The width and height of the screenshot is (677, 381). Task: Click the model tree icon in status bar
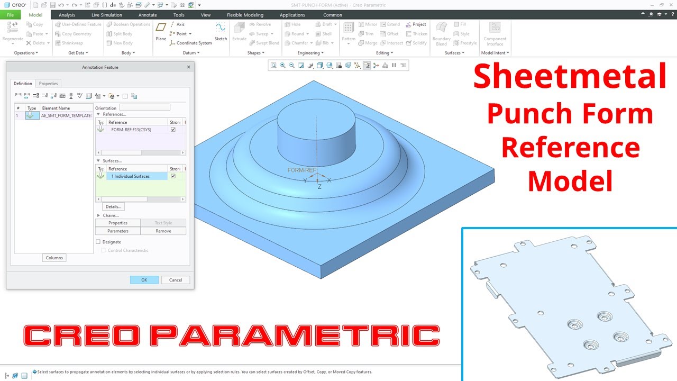pos(6,375)
